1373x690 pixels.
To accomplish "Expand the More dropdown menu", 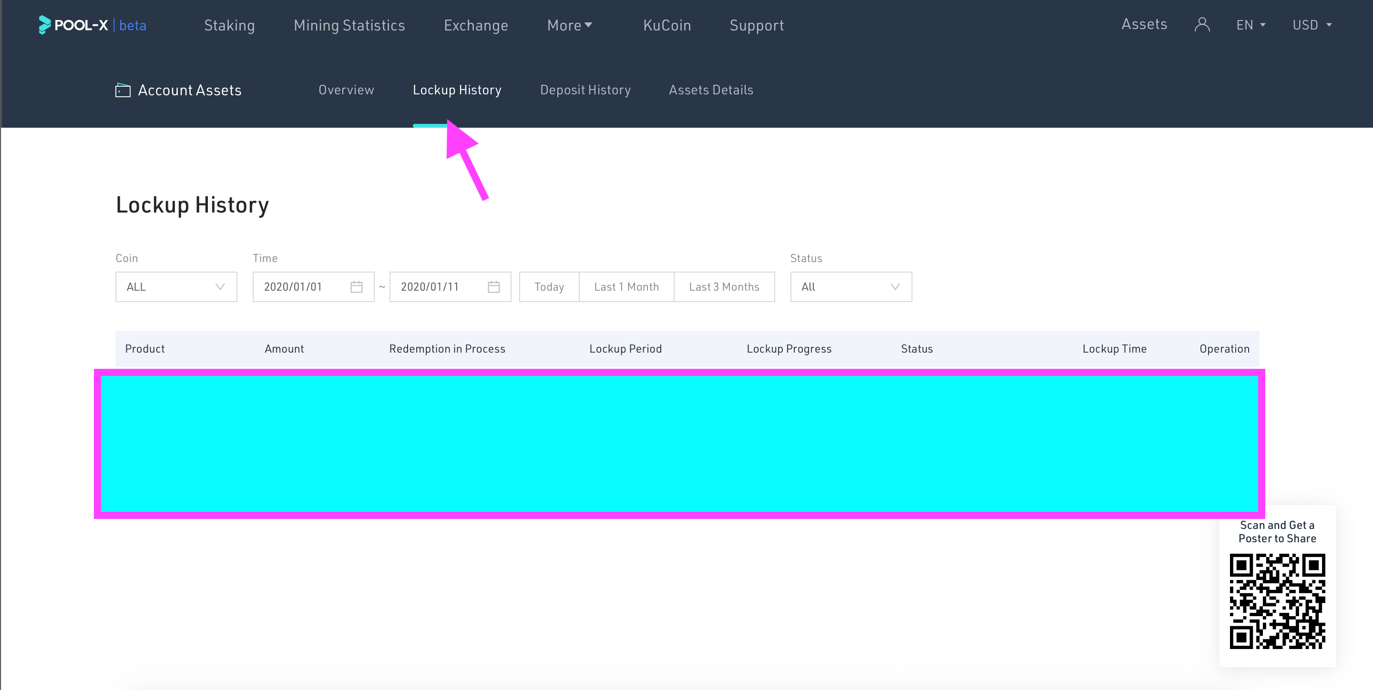I will 569,25.
